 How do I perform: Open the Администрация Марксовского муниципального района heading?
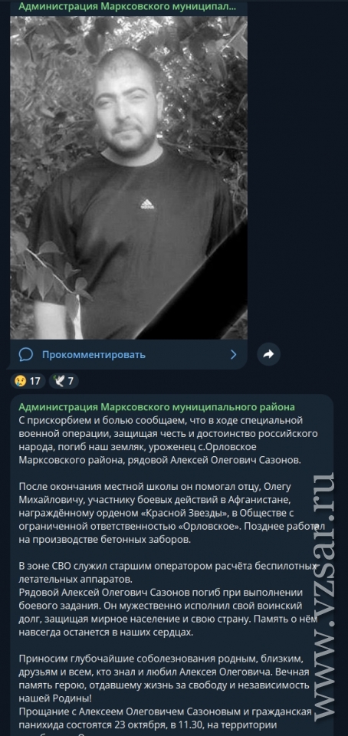[156, 406]
